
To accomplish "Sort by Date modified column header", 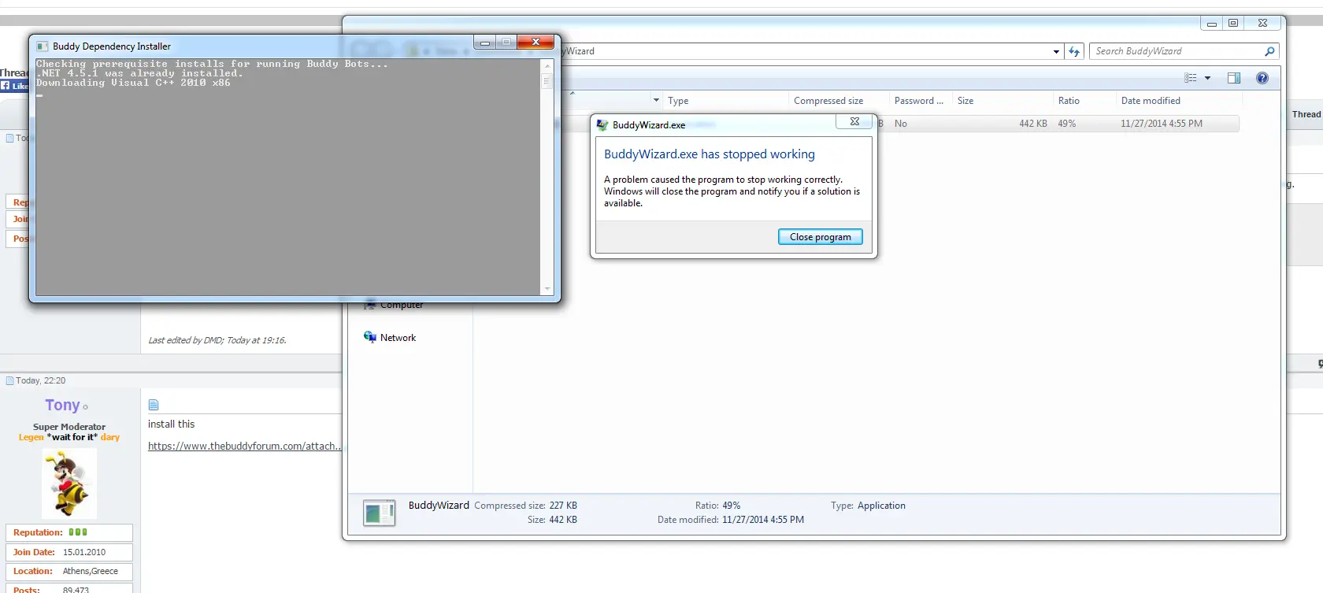I will point(1151,101).
